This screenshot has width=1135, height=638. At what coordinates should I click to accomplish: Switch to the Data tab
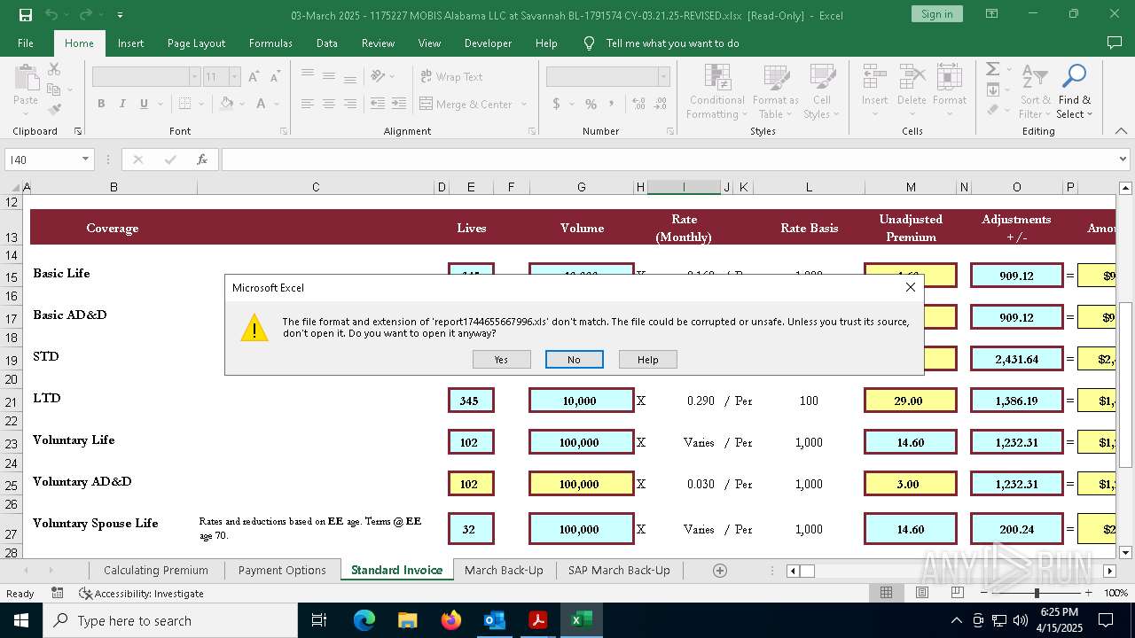(x=326, y=43)
